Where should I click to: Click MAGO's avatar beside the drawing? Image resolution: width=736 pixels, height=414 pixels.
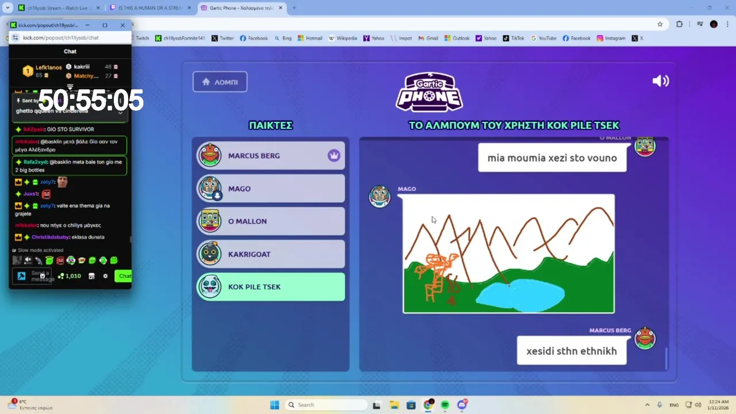[379, 196]
